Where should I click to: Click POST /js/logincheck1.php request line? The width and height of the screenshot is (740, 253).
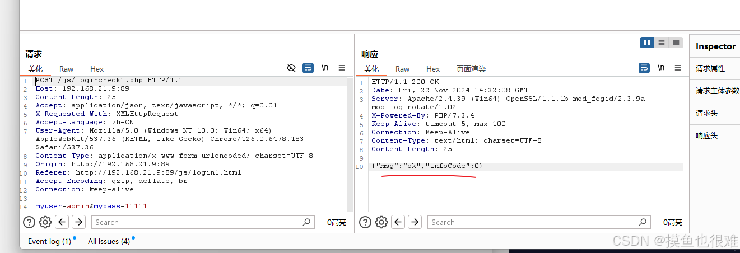[x=109, y=80]
